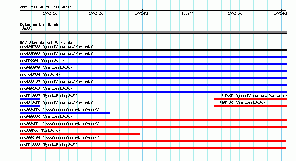Click the 100244k ruler tick label

(x=188, y=13)
